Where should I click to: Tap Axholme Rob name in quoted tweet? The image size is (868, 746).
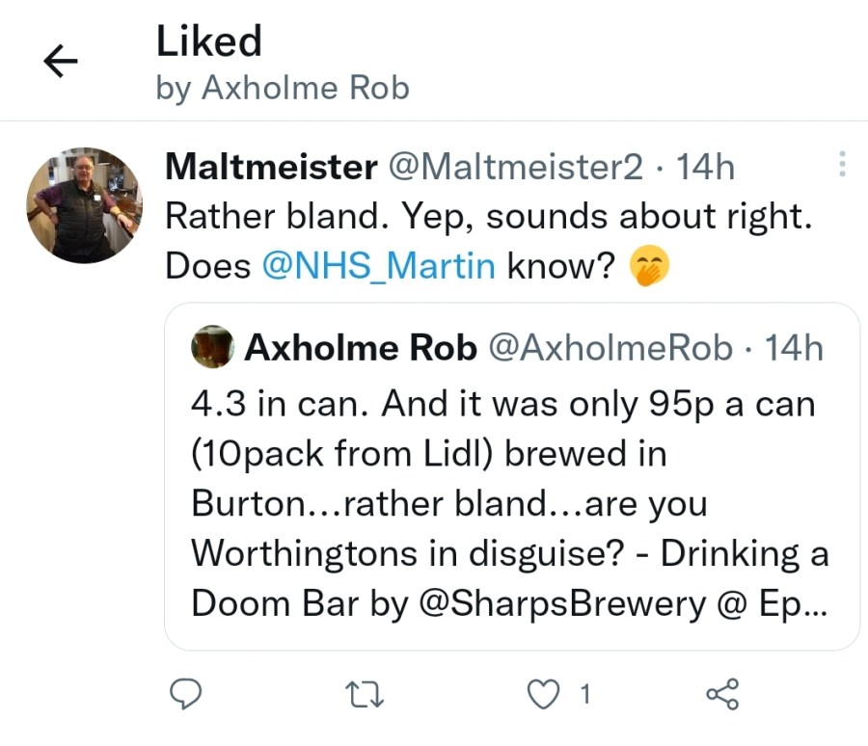[x=361, y=347]
